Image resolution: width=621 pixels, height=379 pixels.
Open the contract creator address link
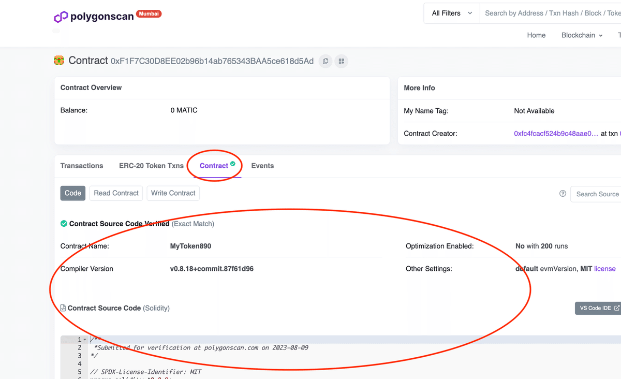point(556,134)
